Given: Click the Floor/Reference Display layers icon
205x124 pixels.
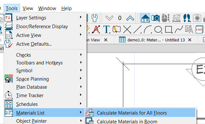Looking at the screenshot, I should 8,26.
